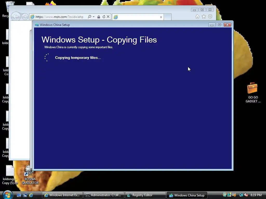
Task: Select the BOSNIA SIMULATOR desktop shortcut
Action: click(x=30, y=175)
